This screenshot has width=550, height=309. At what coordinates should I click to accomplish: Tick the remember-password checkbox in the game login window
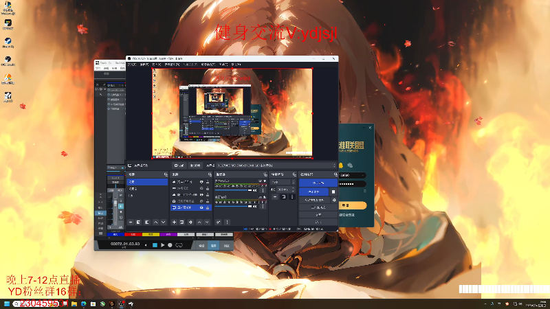pos(365,191)
